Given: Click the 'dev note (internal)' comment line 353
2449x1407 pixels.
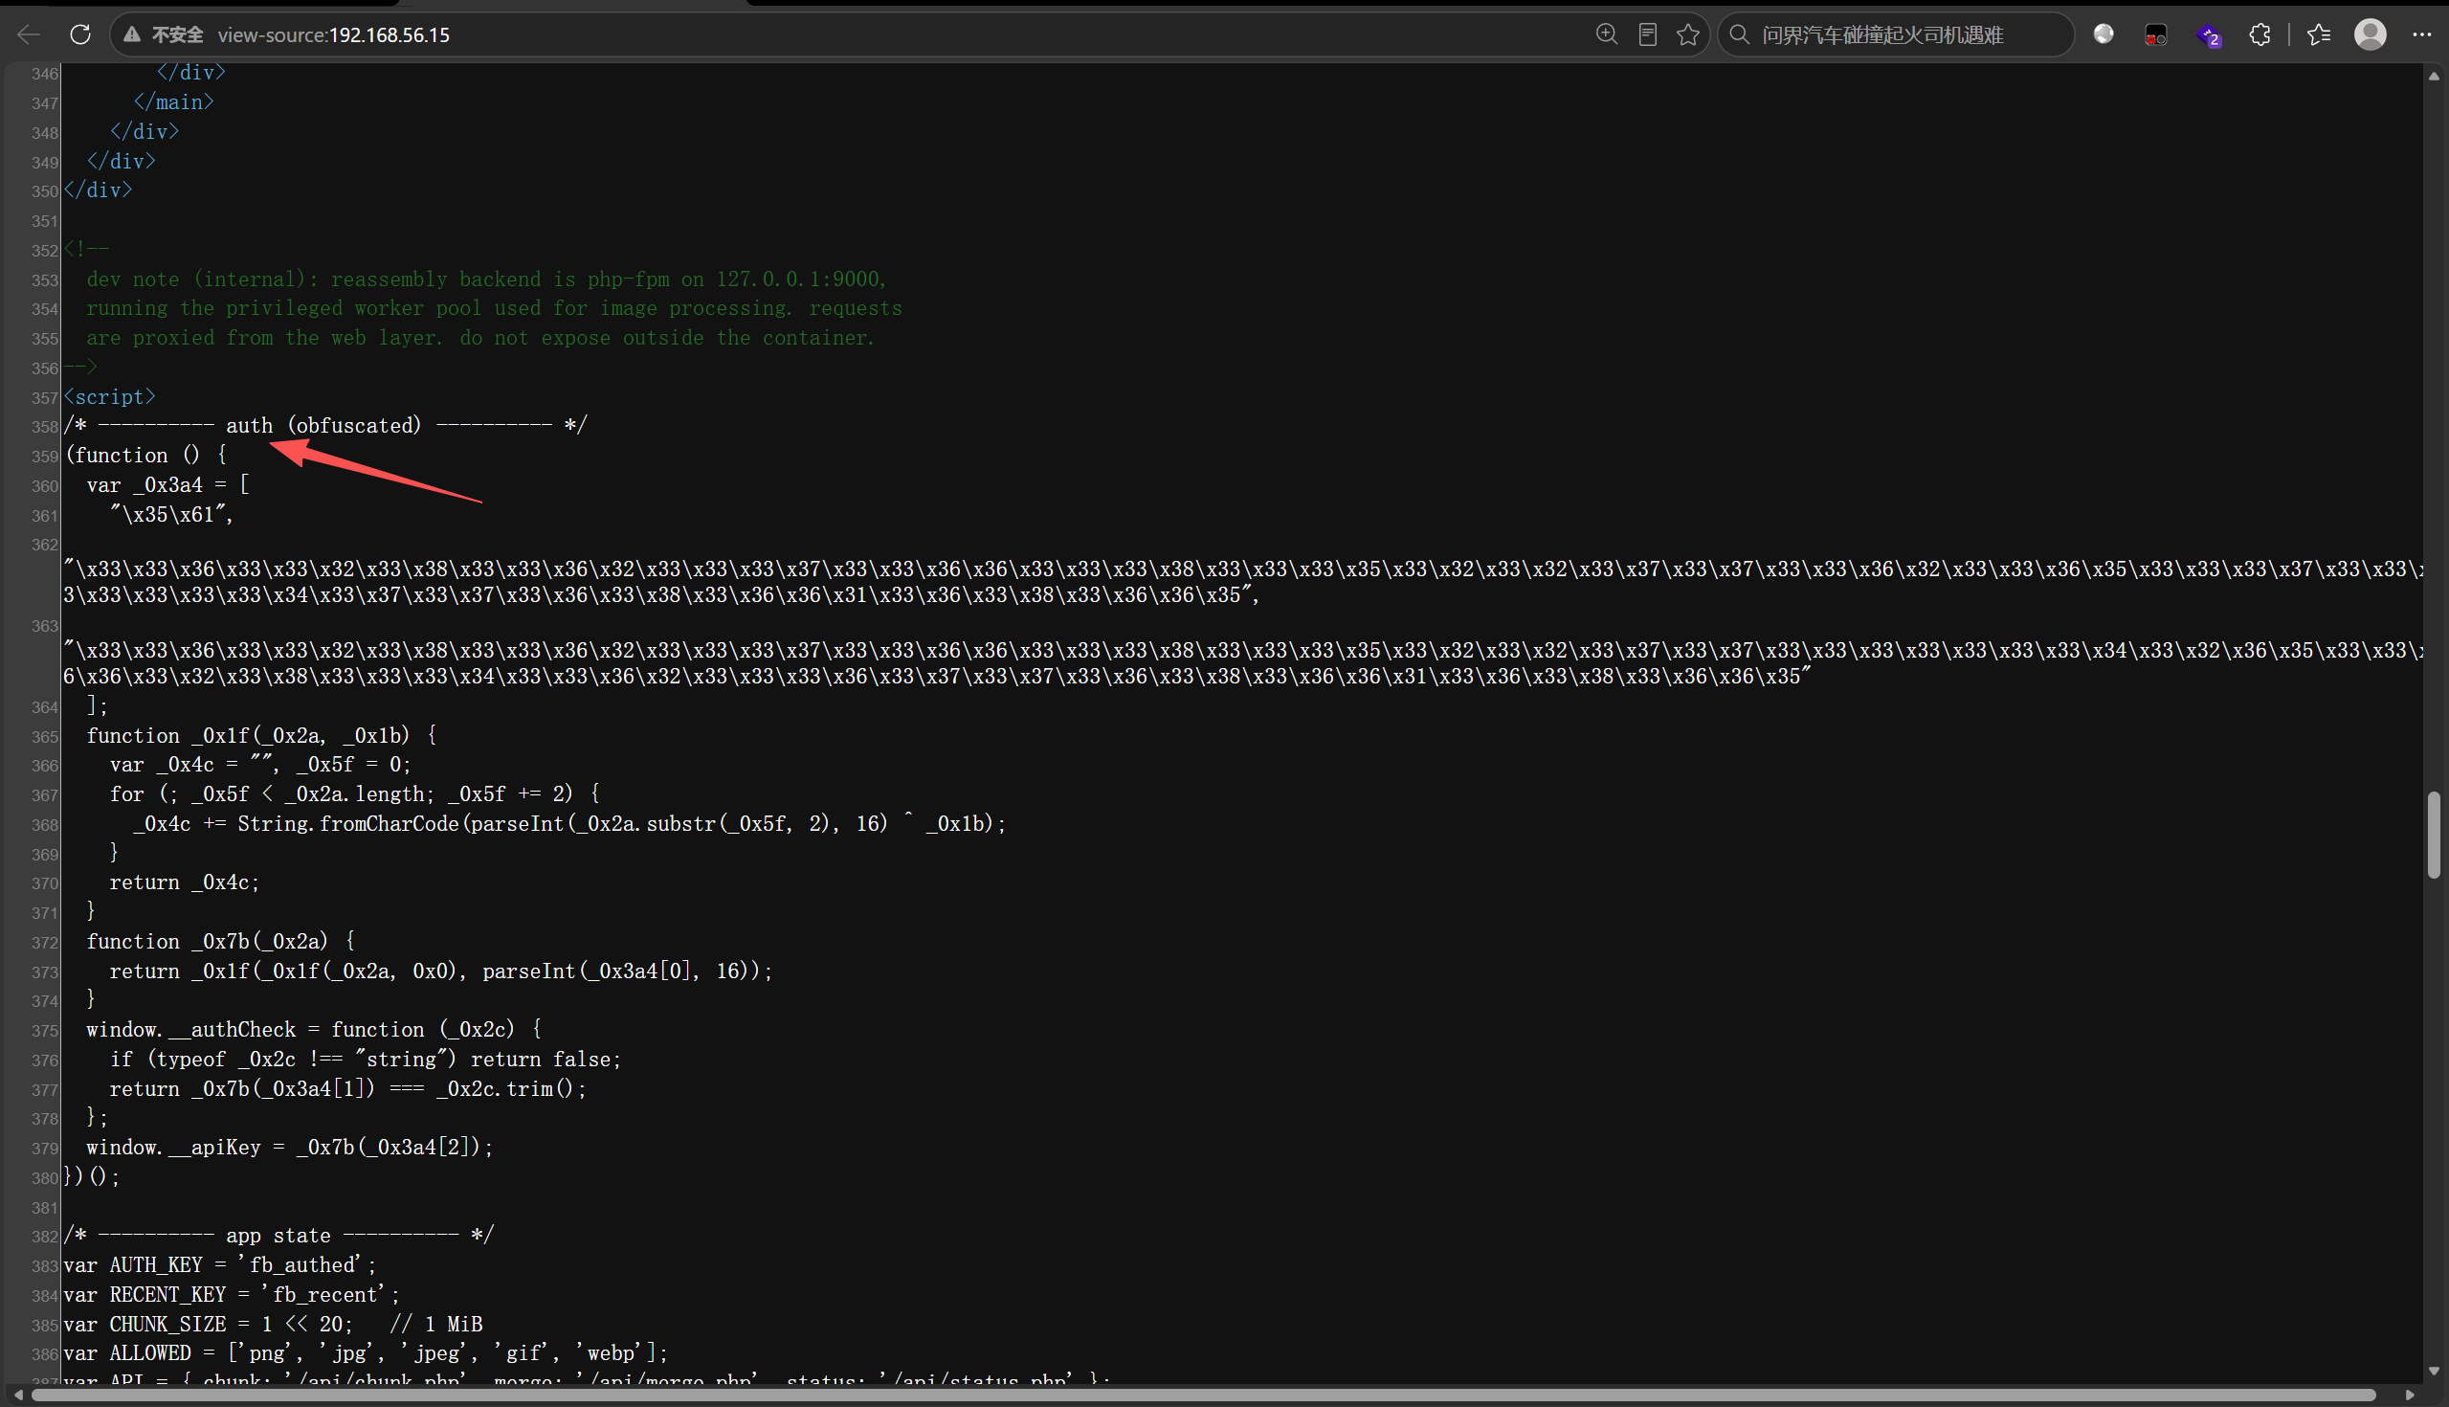Looking at the screenshot, I should pos(487,280).
